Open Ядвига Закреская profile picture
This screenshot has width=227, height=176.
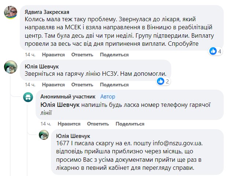(x=11, y=12)
